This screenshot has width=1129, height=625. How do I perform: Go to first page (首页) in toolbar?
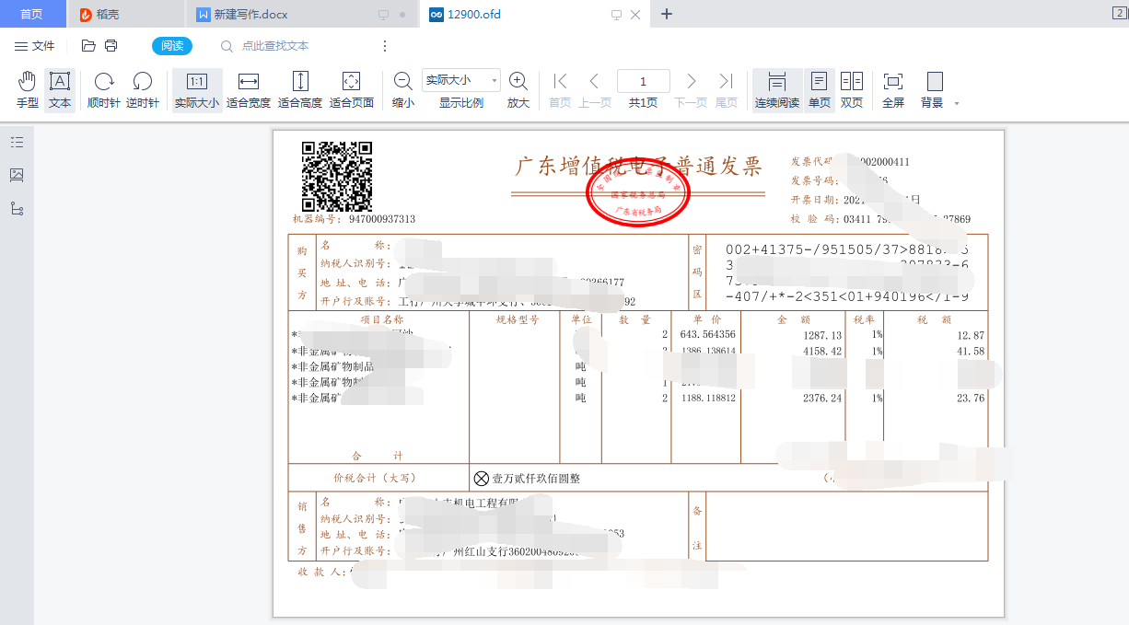560,90
